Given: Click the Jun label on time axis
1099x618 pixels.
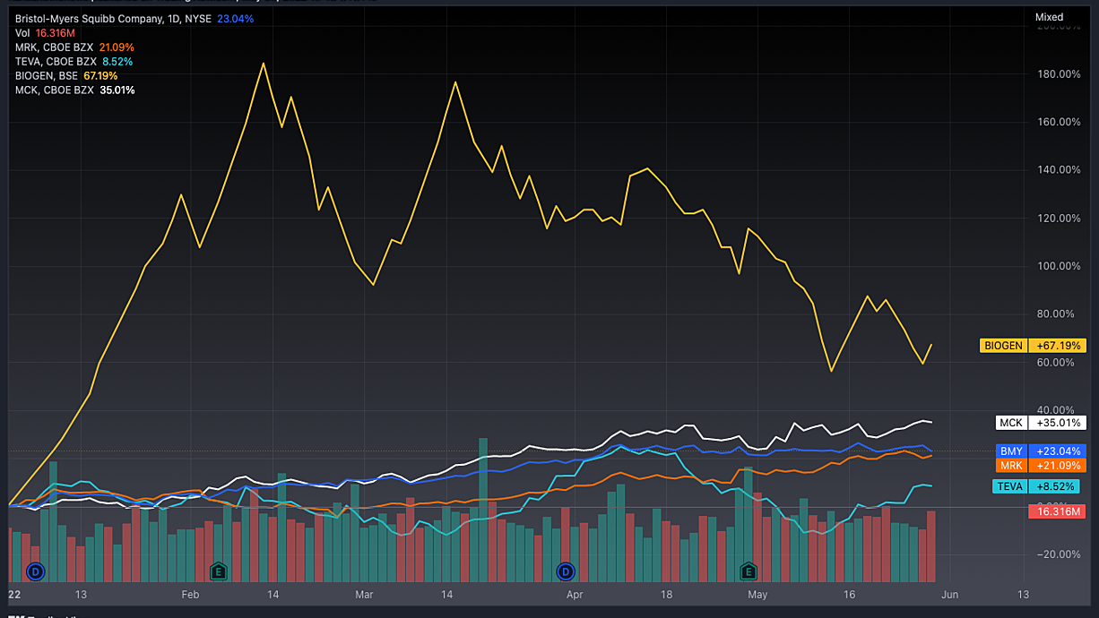Looking at the screenshot, I should tap(949, 594).
